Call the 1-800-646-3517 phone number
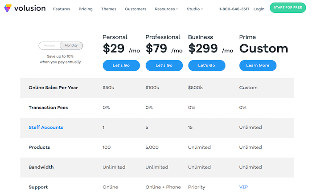 click(234, 9)
